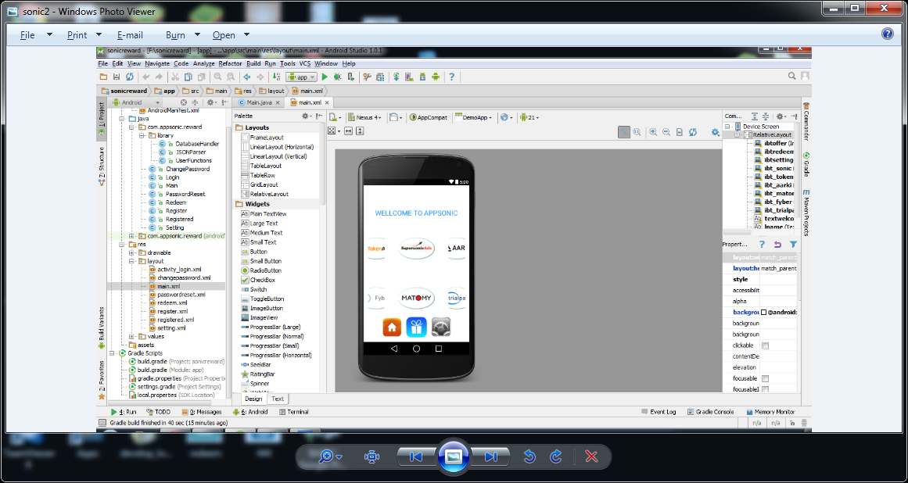Rotate the photo counterclockwise

point(529,456)
